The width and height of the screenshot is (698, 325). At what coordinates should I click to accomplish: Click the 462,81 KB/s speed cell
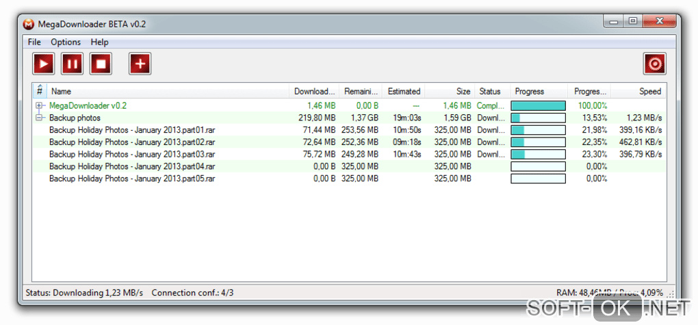pyautogui.click(x=641, y=142)
